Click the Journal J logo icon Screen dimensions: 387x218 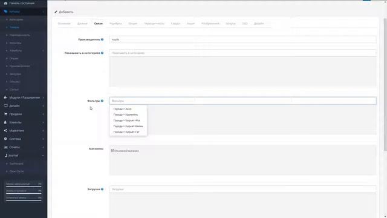(5, 155)
